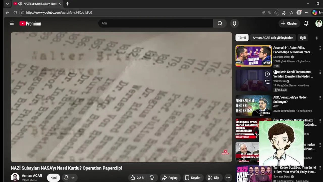Click the 49W channel name
The width and height of the screenshot is (323, 182).
[x=276, y=106]
